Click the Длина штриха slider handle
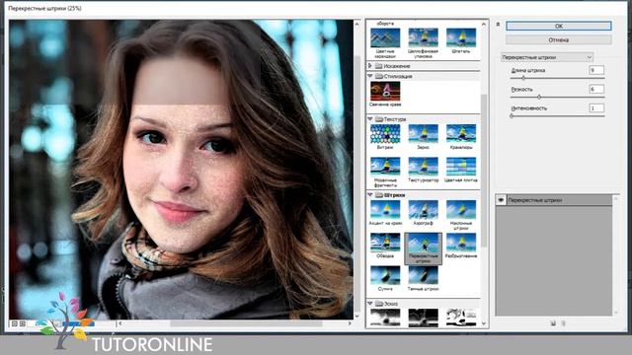Image resolution: width=632 pixels, height=355 pixels. coord(523,78)
